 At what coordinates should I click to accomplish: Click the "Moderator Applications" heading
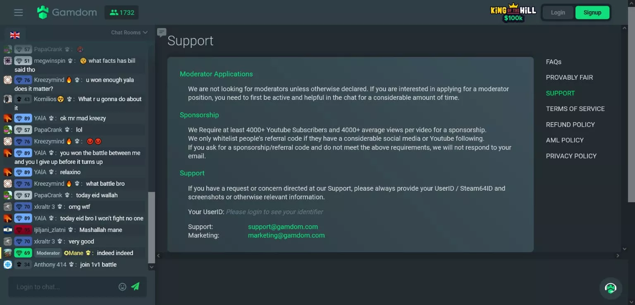(216, 74)
